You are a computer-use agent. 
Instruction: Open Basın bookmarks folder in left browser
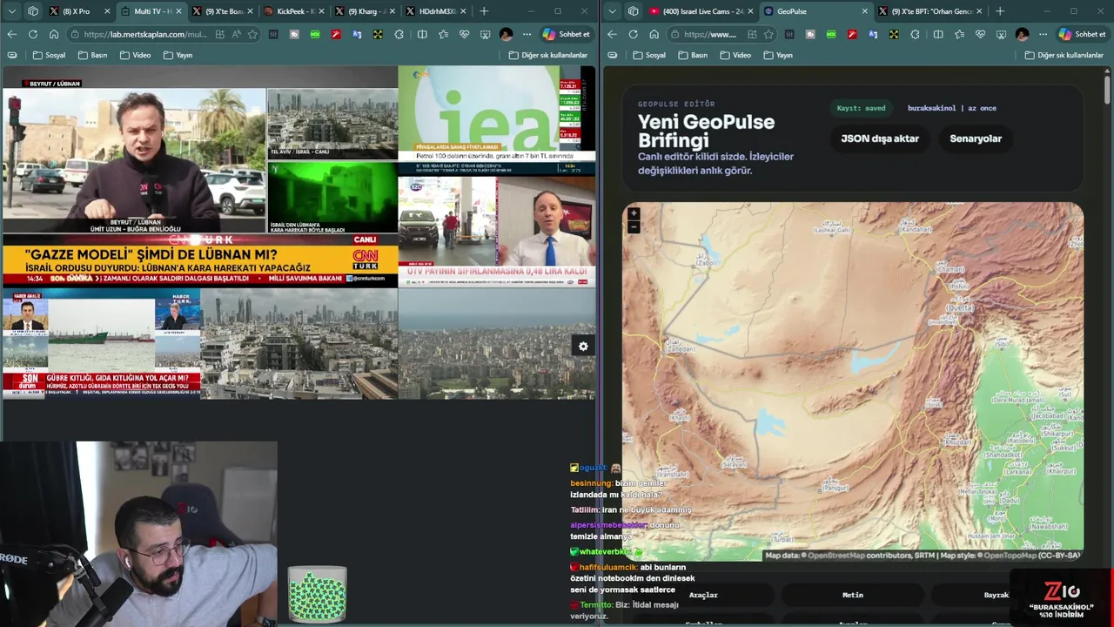pos(92,55)
